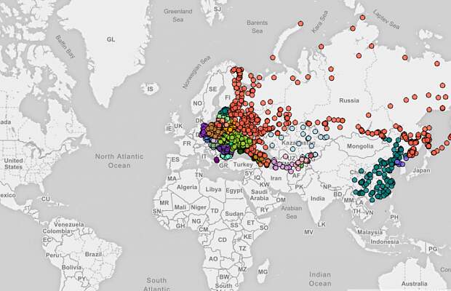Click the Russia country label
The width and height of the screenshot is (451, 291).
click(x=349, y=100)
